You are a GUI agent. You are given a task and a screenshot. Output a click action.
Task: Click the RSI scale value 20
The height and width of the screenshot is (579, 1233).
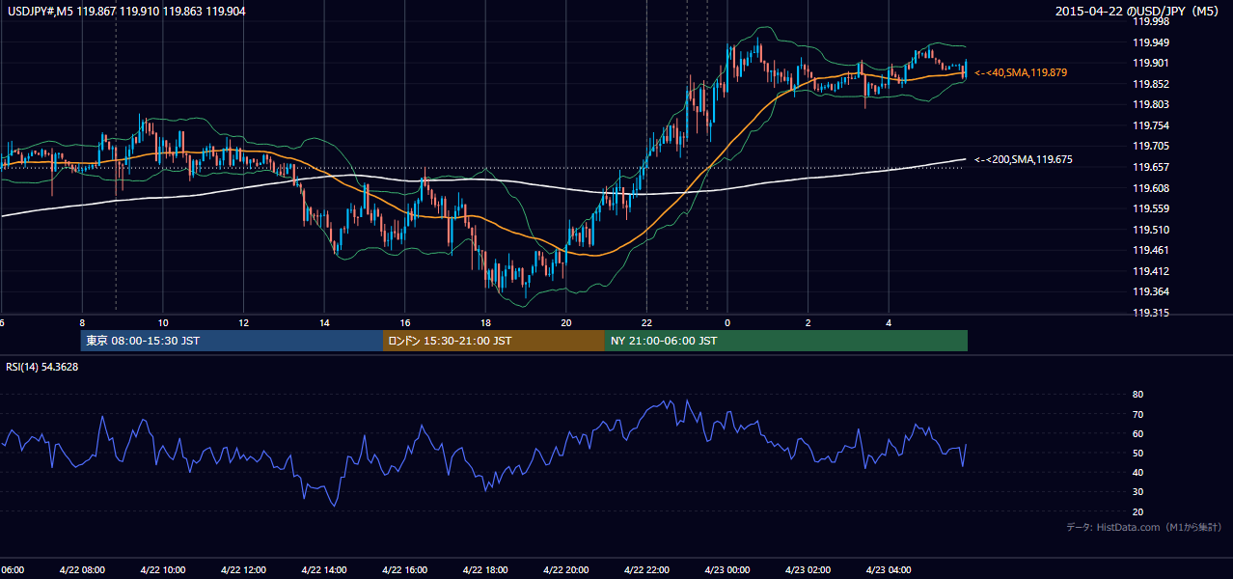click(x=1137, y=511)
